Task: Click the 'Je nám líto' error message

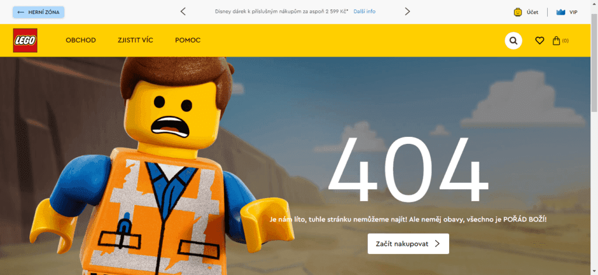Action: [408, 220]
